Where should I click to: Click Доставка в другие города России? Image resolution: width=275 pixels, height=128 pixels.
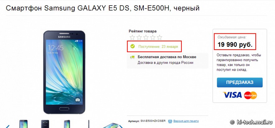165,63
